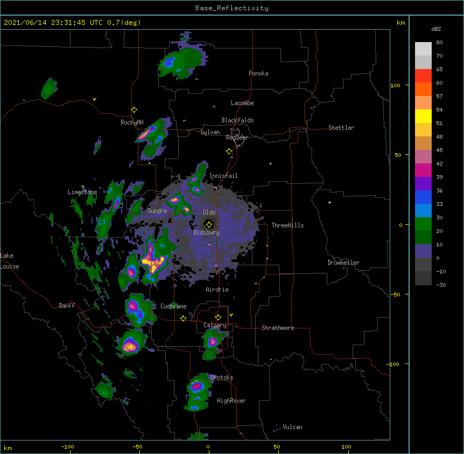The image size is (464, 454).
Task: Select the yellow V marker northeast of Calgary
Action: coord(231,315)
